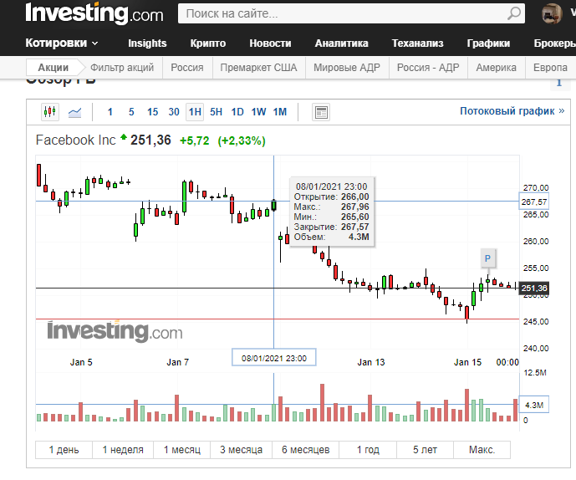Open the Графики menu

click(488, 43)
